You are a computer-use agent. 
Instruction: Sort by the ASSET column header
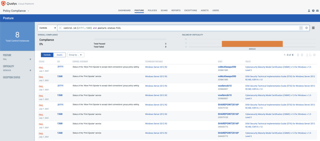point(220,61)
